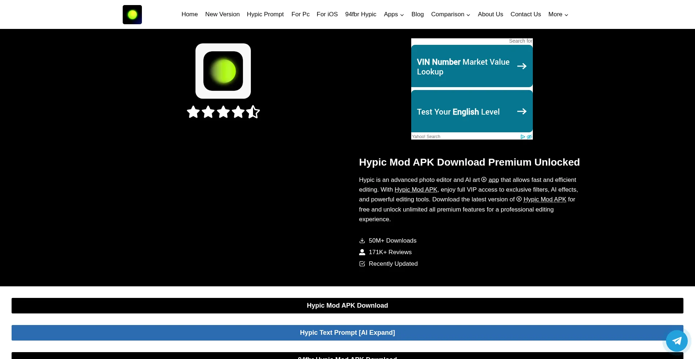Open the New Version page
Image resolution: width=695 pixels, height=359 pixels.
pos(222,14)
